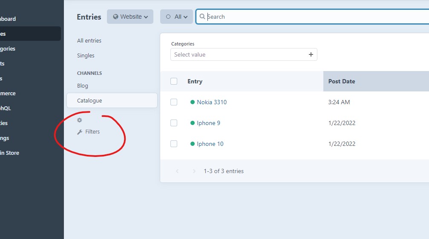The height and width of the screenshot is (239, 429).
Task: Open the Iphone 10 entry
Action: pyautogui.click(x=210, y=144)
